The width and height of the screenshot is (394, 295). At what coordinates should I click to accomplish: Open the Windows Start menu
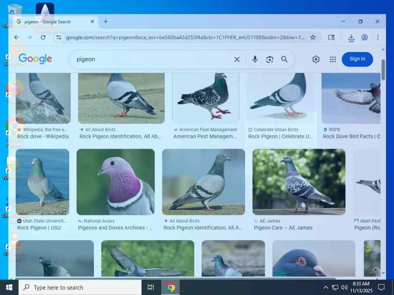[x=9, y=287]
